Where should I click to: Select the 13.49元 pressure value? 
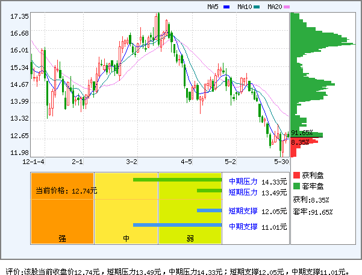tap(274, 193)
